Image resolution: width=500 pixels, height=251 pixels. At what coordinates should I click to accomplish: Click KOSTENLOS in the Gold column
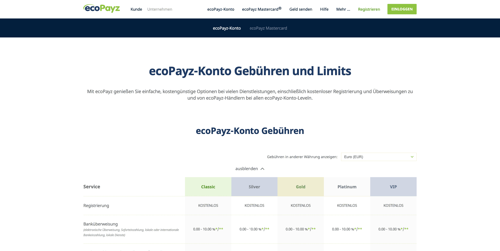coord(301,205)
